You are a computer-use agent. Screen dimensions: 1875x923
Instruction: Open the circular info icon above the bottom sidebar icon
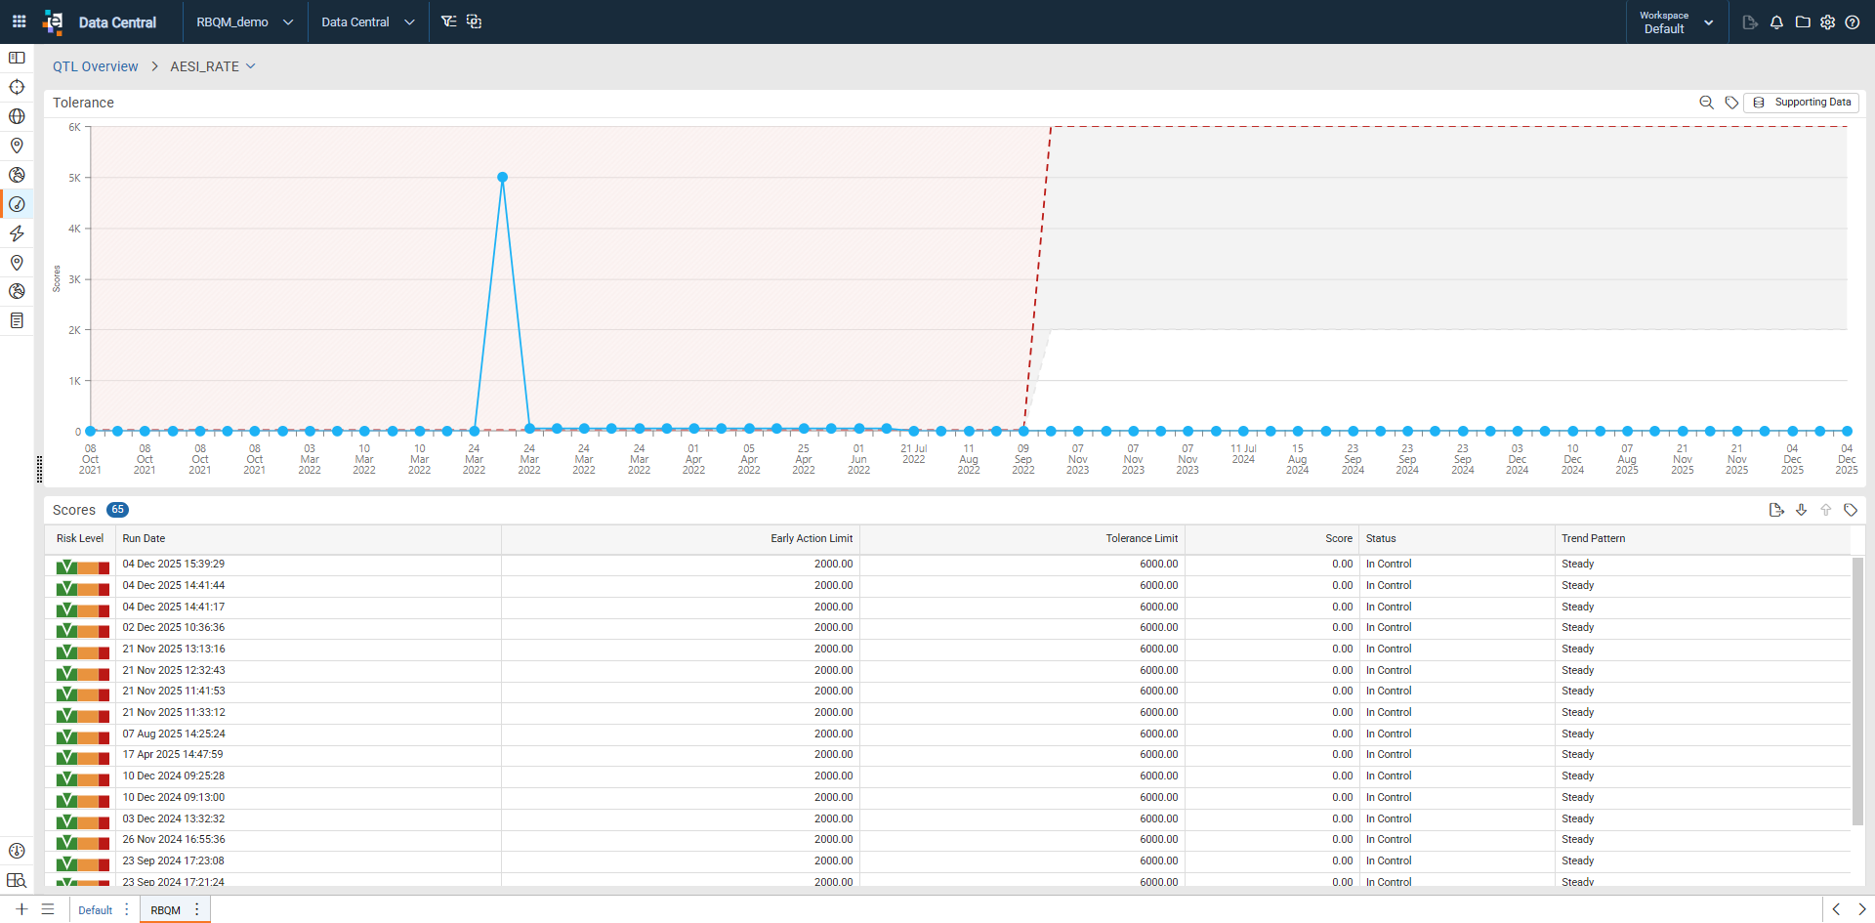point(17,851)
